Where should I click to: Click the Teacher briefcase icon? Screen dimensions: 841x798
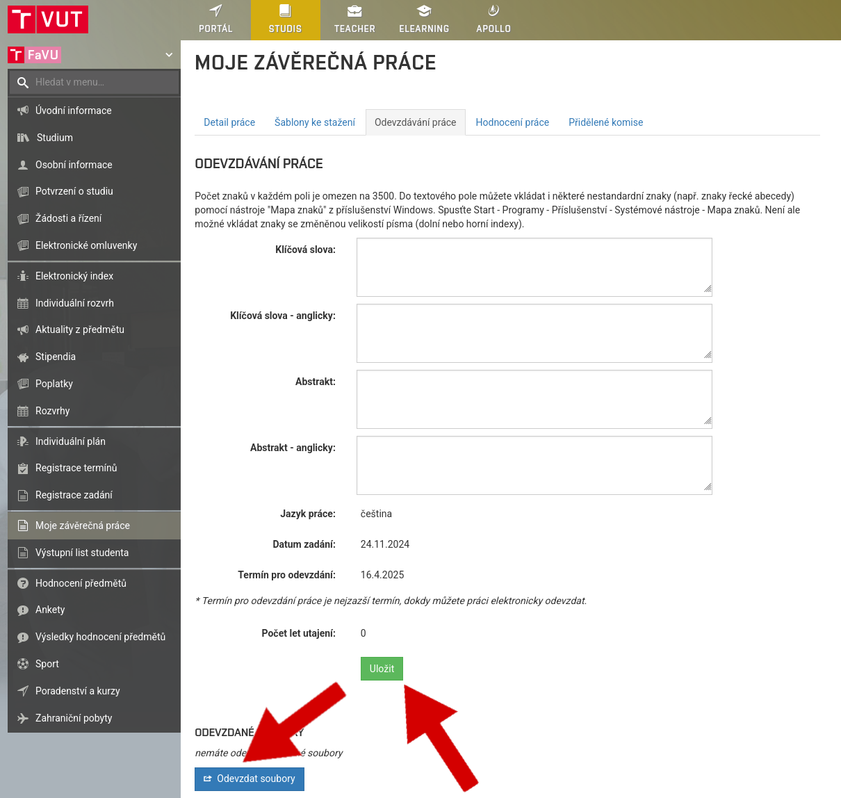click(x=354, y=10)
